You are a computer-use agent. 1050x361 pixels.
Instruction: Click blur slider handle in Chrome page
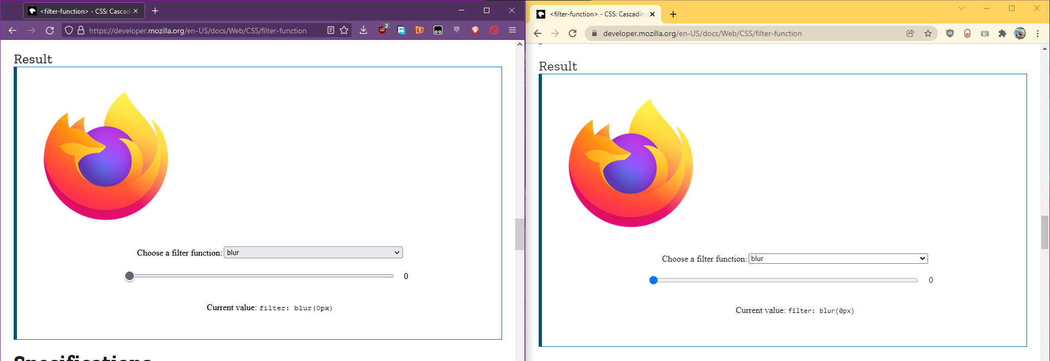(654, 280)
